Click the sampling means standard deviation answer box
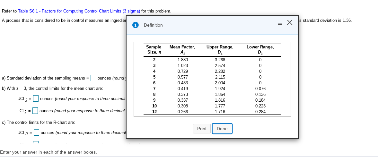The image size is (378, 161). [93, 78]
